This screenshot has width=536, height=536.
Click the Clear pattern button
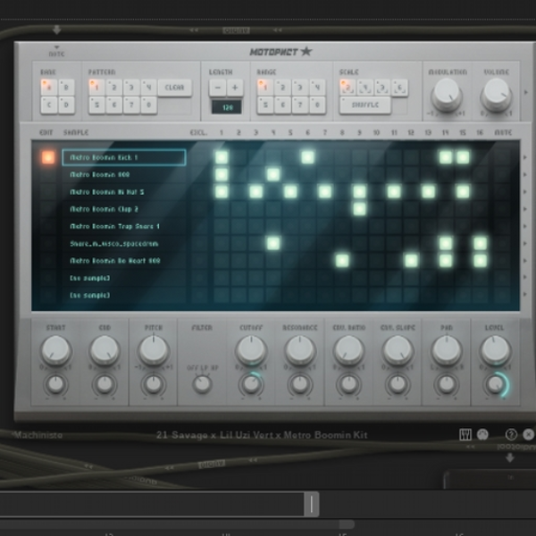pos(175,88)
